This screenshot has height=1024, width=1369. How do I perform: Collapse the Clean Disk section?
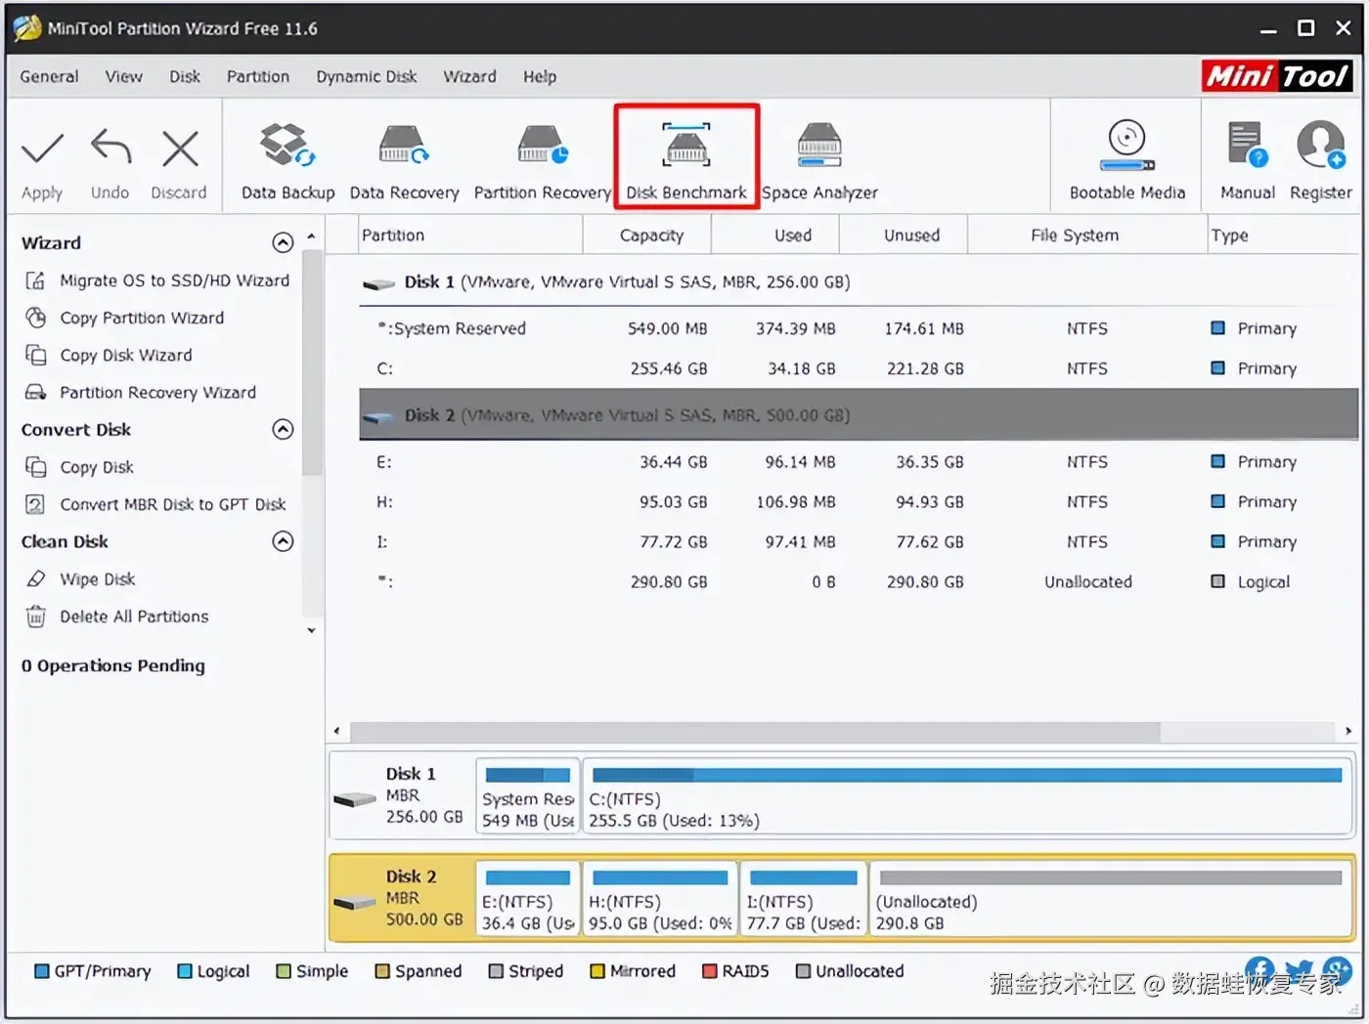coord(283,541)
